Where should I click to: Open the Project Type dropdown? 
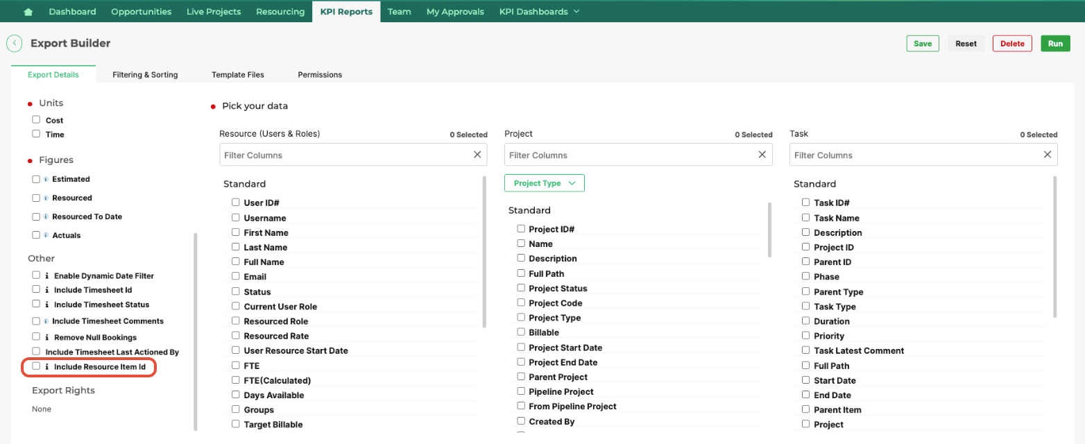545,183
